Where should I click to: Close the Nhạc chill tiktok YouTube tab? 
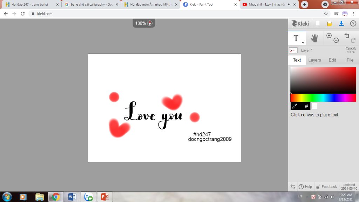(x=294, y=4)
